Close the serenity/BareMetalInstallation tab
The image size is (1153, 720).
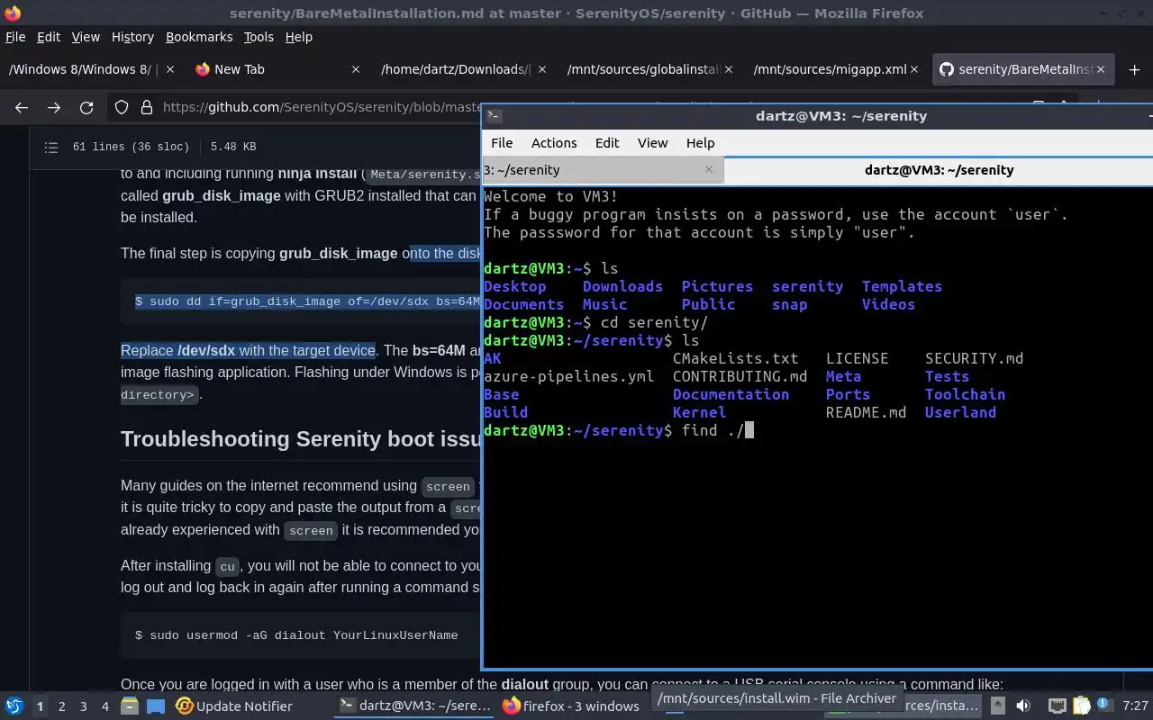tap(1101, 69)
